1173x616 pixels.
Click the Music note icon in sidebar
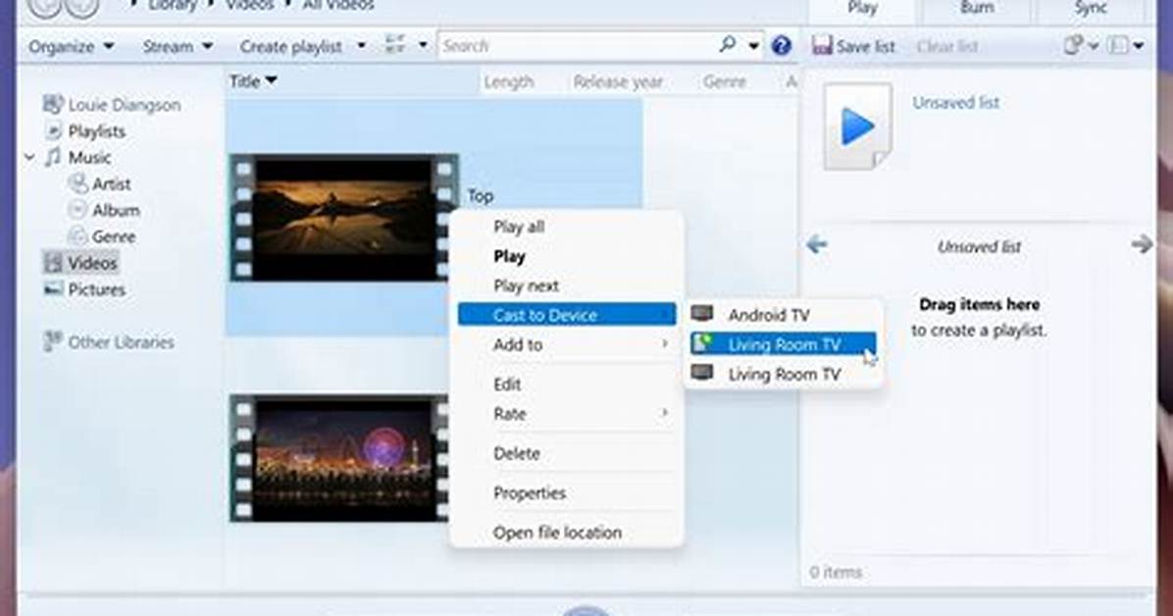tap(52, 157)
